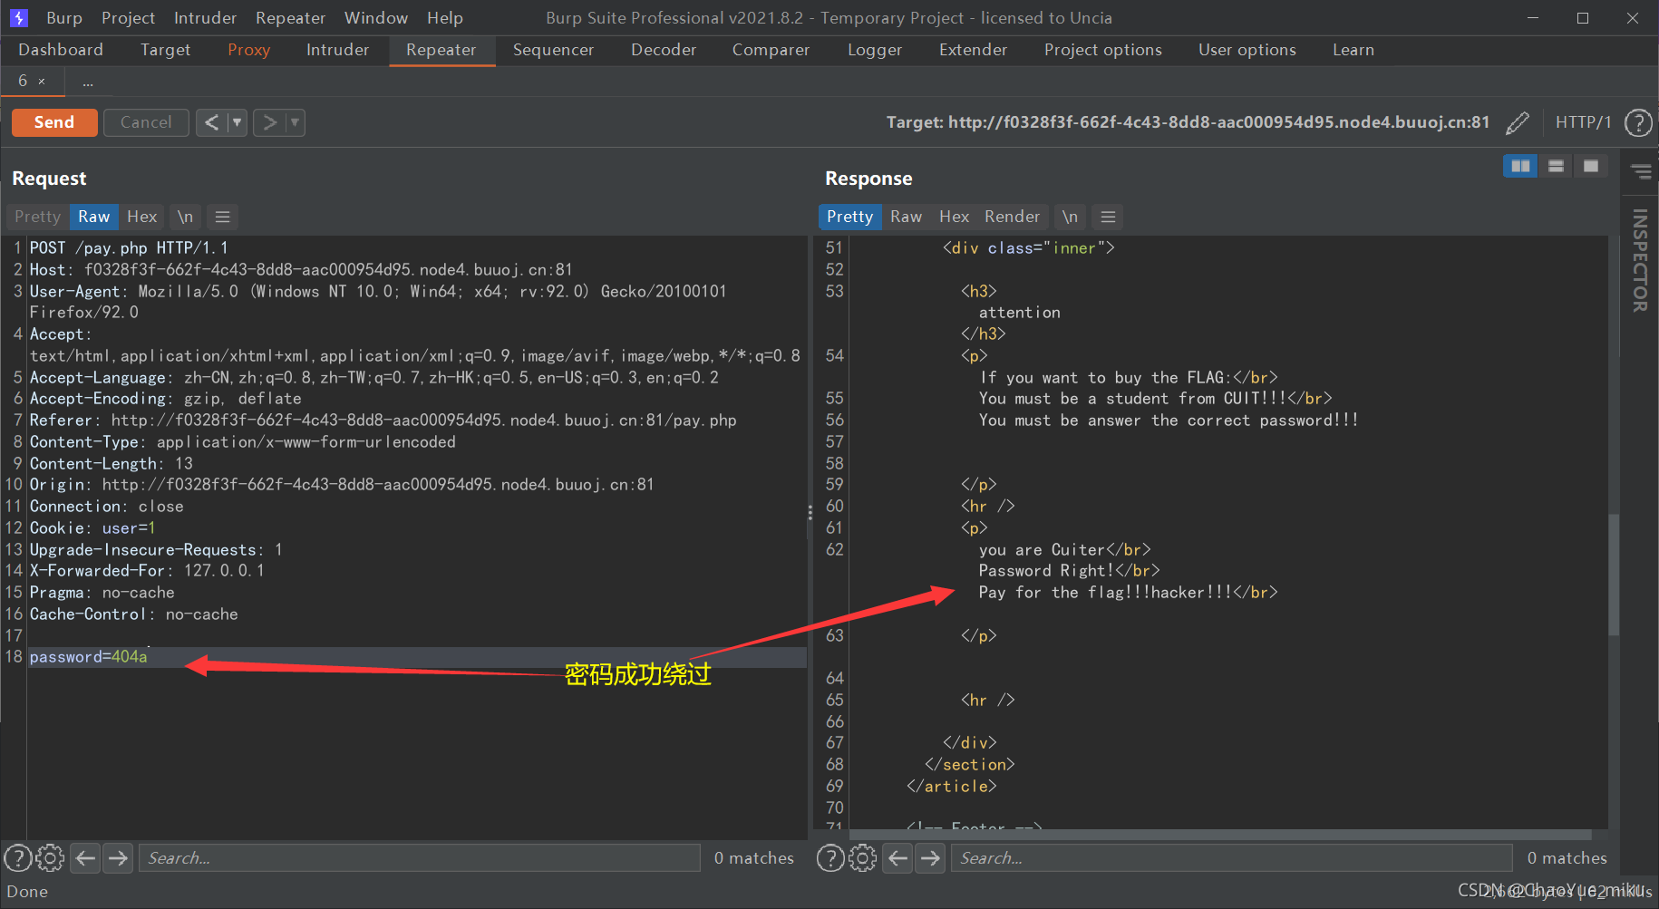
Task: Toggle Request non-printable characters \n button
Action: click(185, 217)
